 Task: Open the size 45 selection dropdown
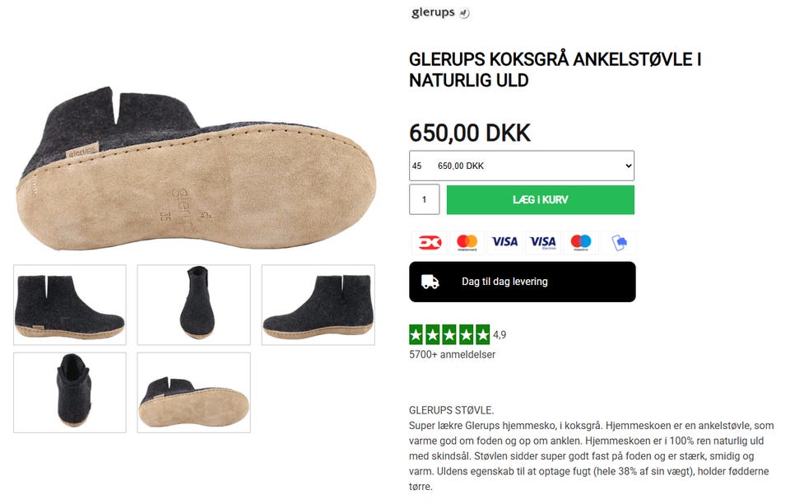[522, 166]
